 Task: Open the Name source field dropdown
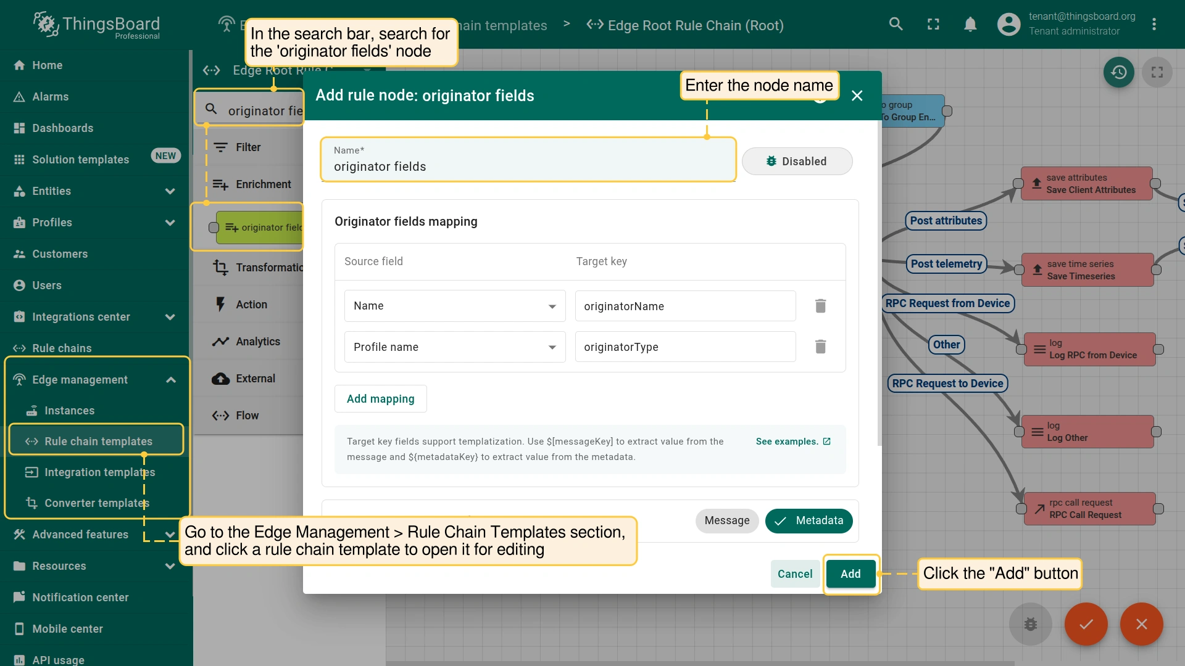tap(455, 306)
